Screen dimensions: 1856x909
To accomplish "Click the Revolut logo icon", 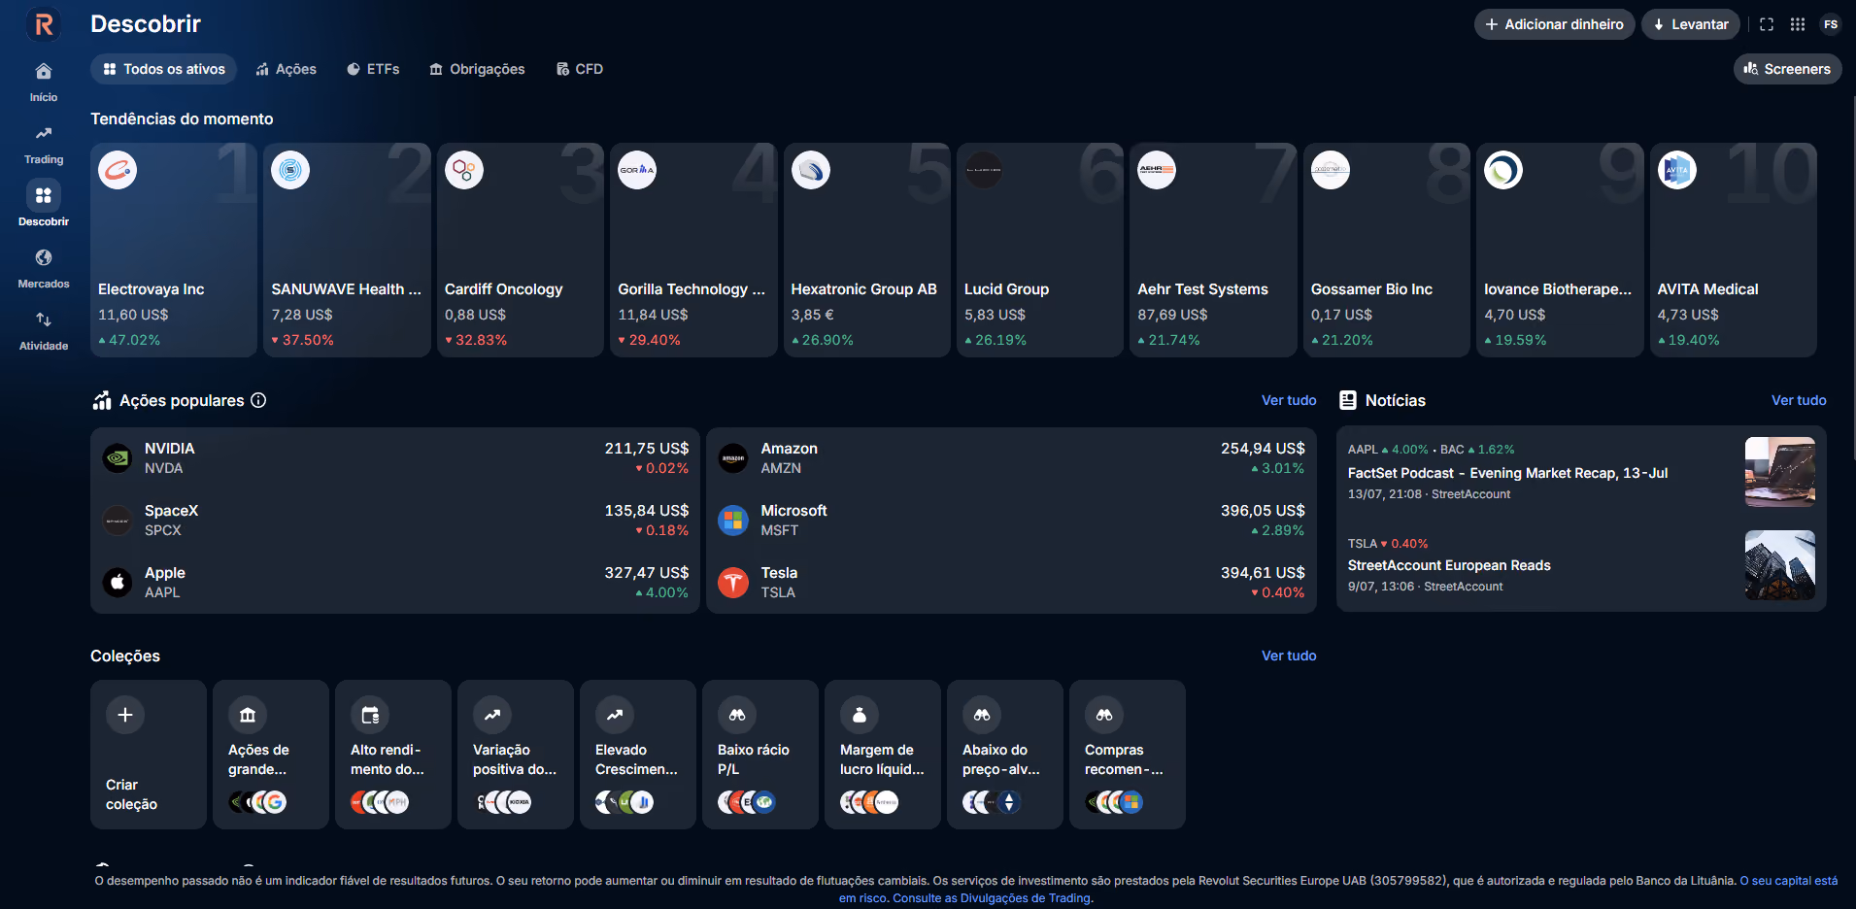I will coord(44,24).
